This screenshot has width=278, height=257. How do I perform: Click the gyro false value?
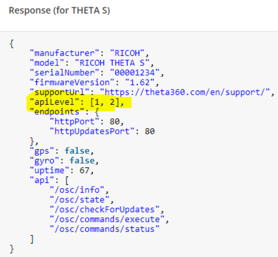(x=82, y=161)
